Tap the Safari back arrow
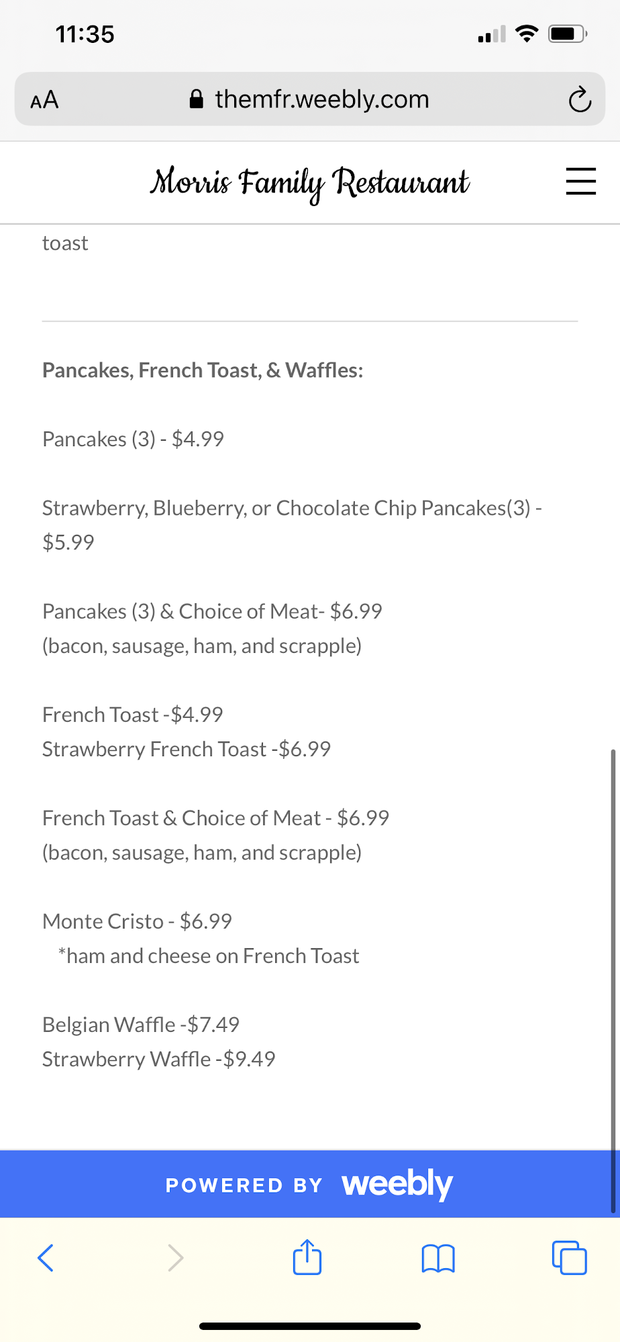This screenshot has width=620, height=1342. (46, 1257)
